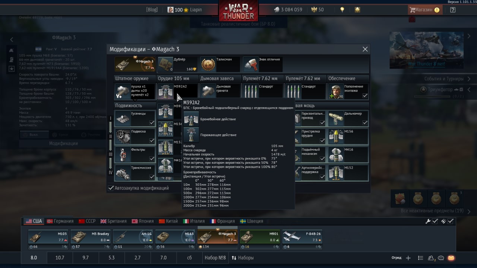Viewport: 477px width, 268px height.
Task: Switch to the Швеция country tab
Action: (252, 221)
